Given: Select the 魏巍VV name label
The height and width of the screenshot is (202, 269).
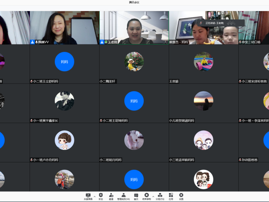Looking at the screenshot, I should point(44,42).
